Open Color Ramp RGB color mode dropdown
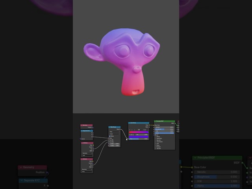252x189 pixels. click(x=139, y=130)
